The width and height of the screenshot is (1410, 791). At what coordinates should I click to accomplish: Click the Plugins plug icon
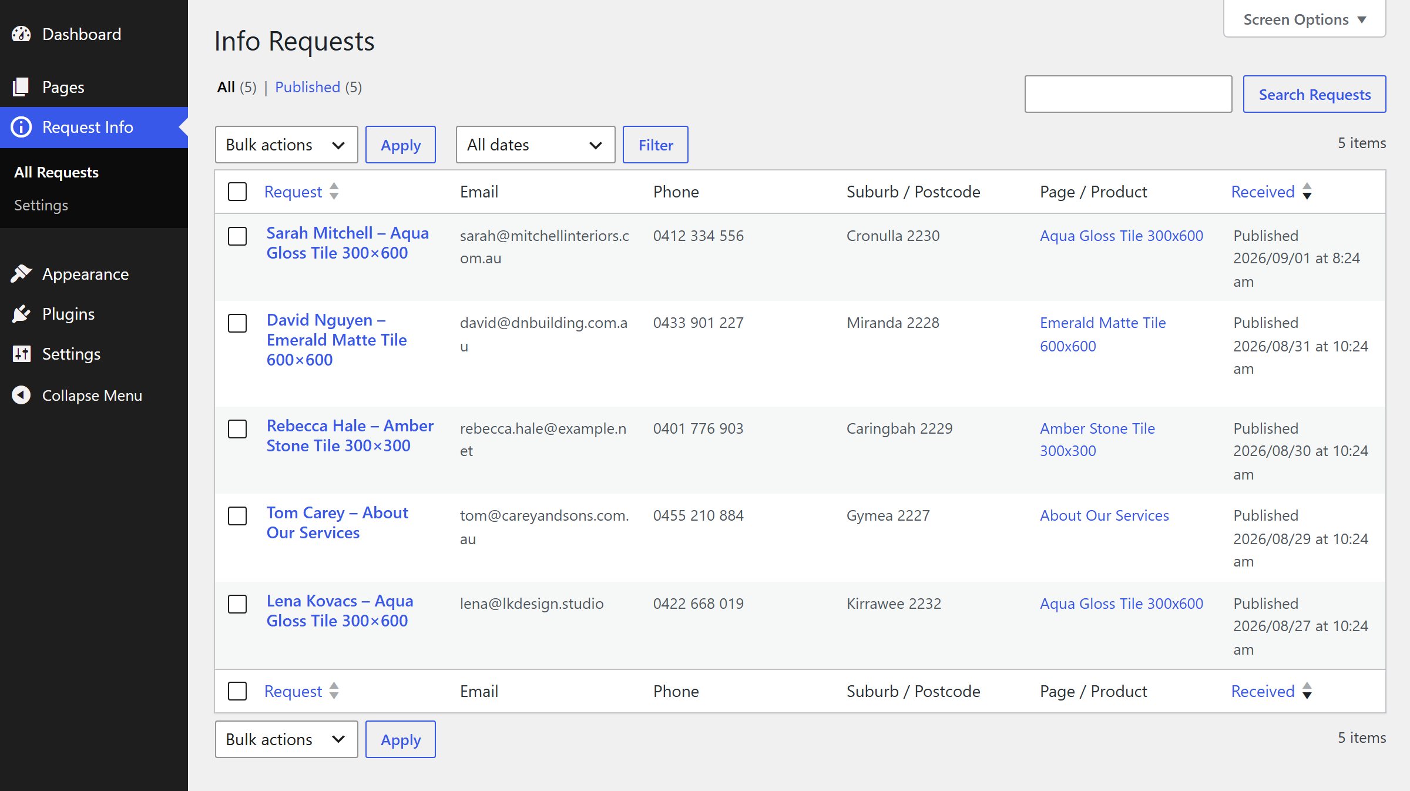[x=21, y=314]
